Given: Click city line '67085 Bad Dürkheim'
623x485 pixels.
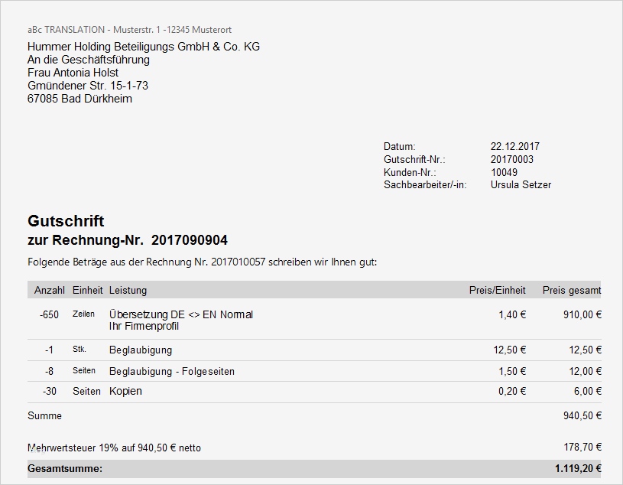Looking at the screenshot, I should [79, 99].
